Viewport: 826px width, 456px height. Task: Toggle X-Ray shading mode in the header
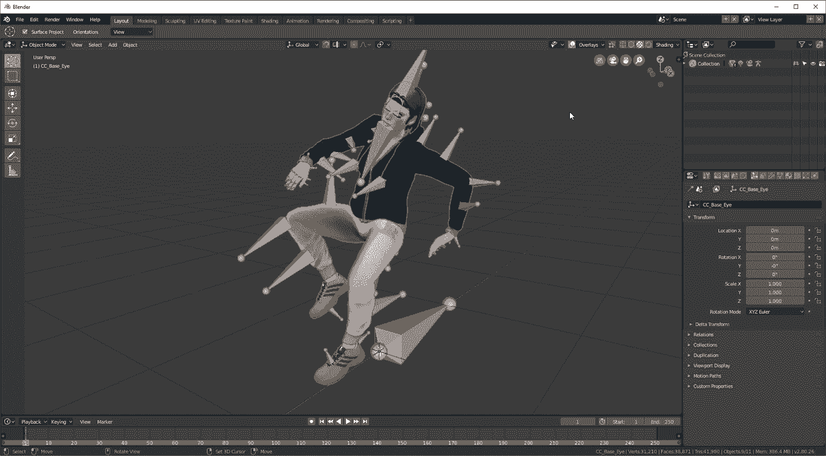612,44
